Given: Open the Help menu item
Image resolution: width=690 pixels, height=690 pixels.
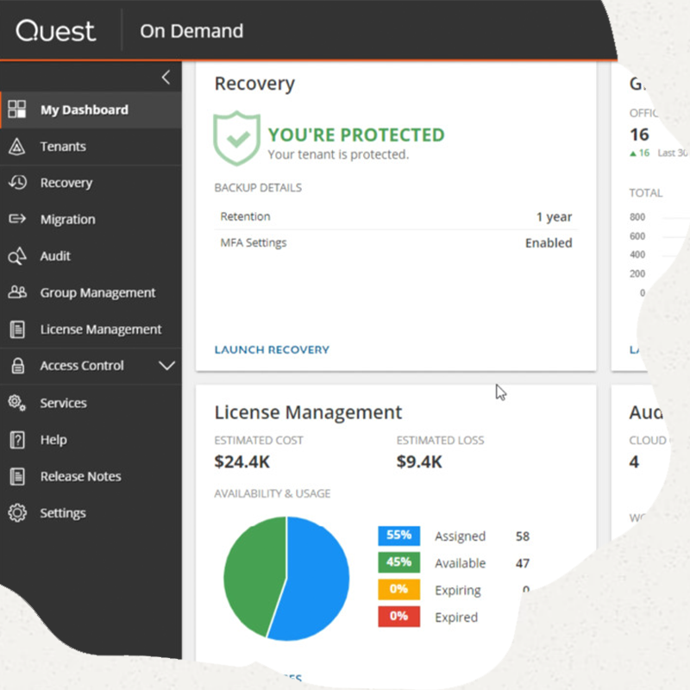Looking at the screenshot, I should 91,440.
